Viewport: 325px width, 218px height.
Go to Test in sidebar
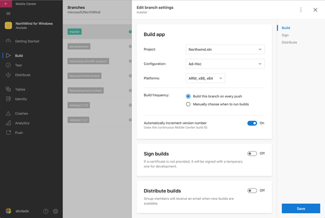pyautogui.click(x=18, y=65)
